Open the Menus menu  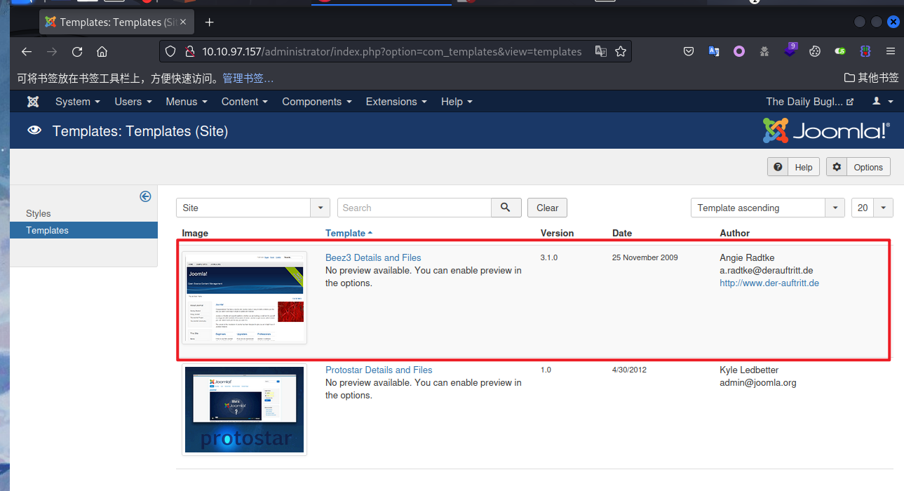click(x=187, y=102)
